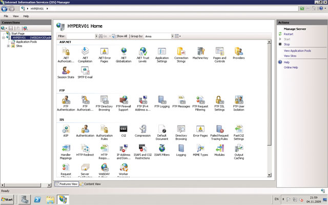The width and height of the screenshot is (328, 205).
Task: Open Default Document feature
Action: point(162,132)
